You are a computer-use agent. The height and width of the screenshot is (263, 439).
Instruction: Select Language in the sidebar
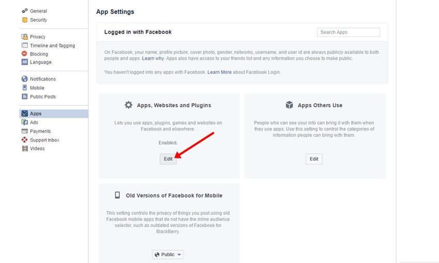pyautogui.click(x=41, y=62)
